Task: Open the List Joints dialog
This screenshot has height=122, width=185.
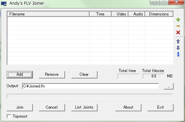Action: [x=84, y=107]
